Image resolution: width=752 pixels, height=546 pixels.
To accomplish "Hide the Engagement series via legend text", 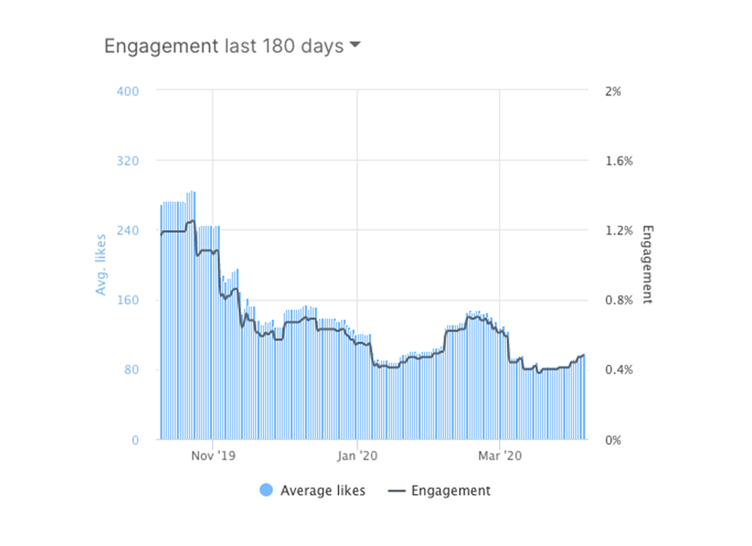I will (x=451, y=491).
